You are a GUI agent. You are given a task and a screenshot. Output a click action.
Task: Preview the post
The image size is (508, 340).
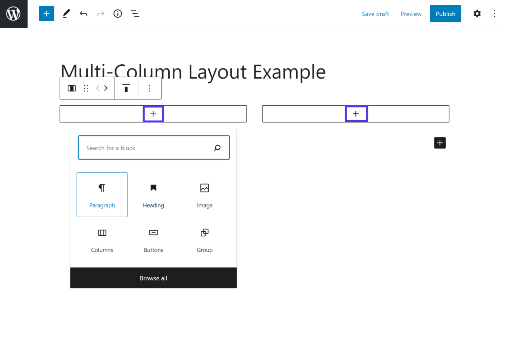coord(411,14)
